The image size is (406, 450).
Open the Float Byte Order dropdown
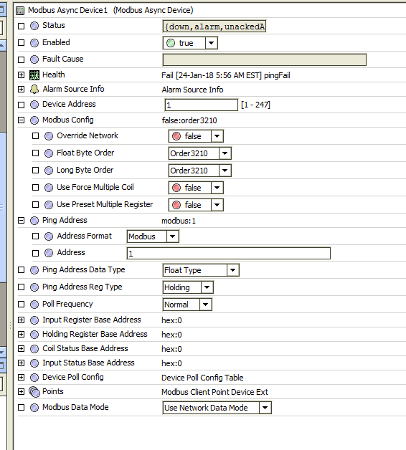point(225,153)
